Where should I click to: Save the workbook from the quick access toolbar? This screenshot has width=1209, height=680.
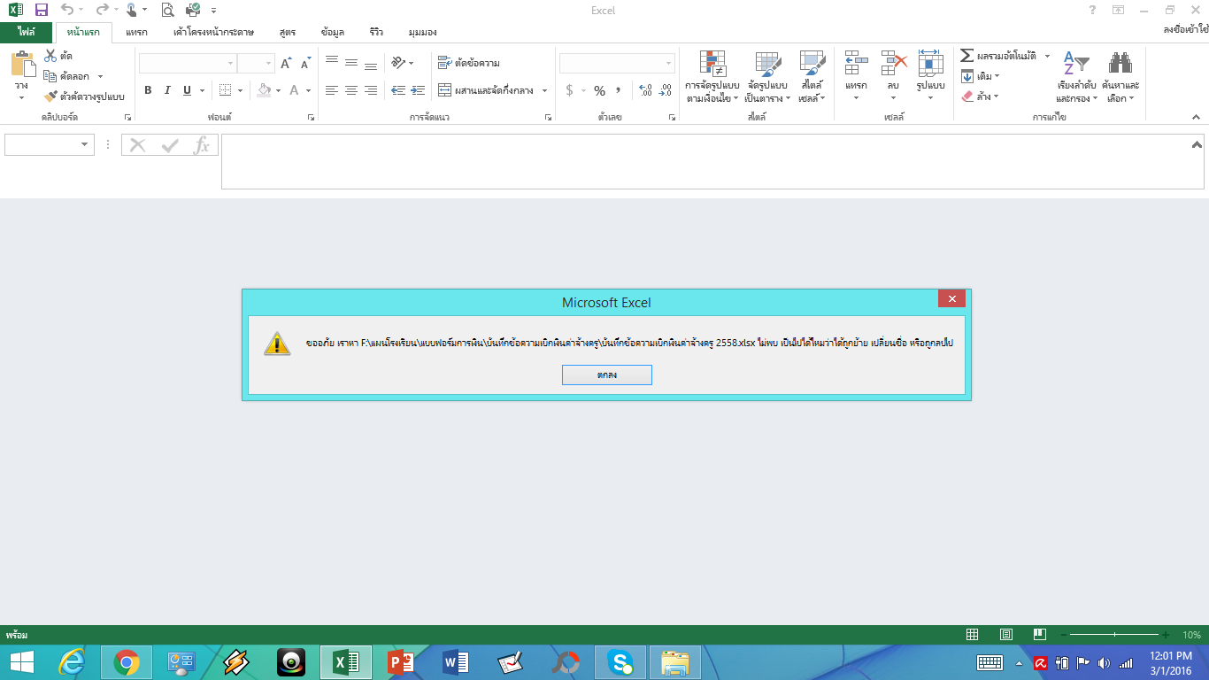(42, 11)
